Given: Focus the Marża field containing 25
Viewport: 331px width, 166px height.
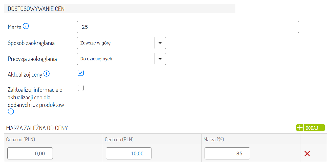Looking at the screenshot, I should point(188,27).
